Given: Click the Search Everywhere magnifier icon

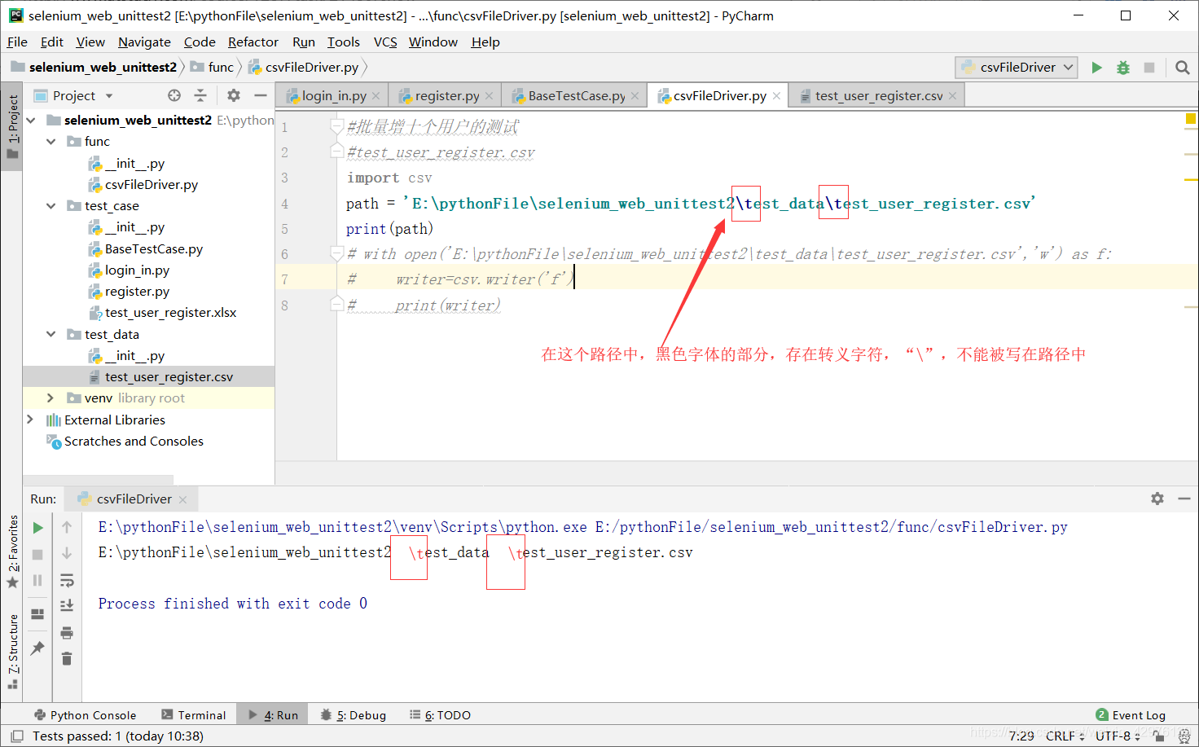Looking at the screenshot, I should coord(1183,68).
